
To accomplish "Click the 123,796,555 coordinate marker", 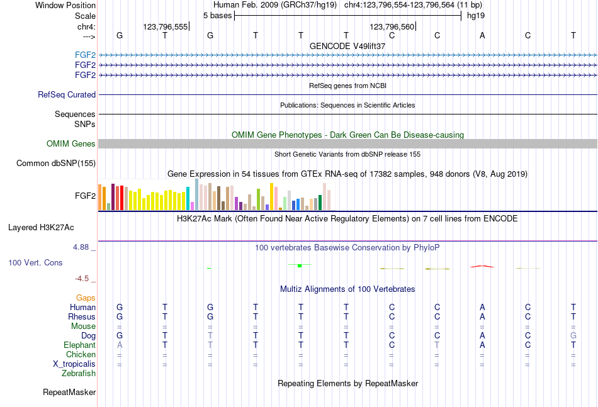I will point(166,26).
